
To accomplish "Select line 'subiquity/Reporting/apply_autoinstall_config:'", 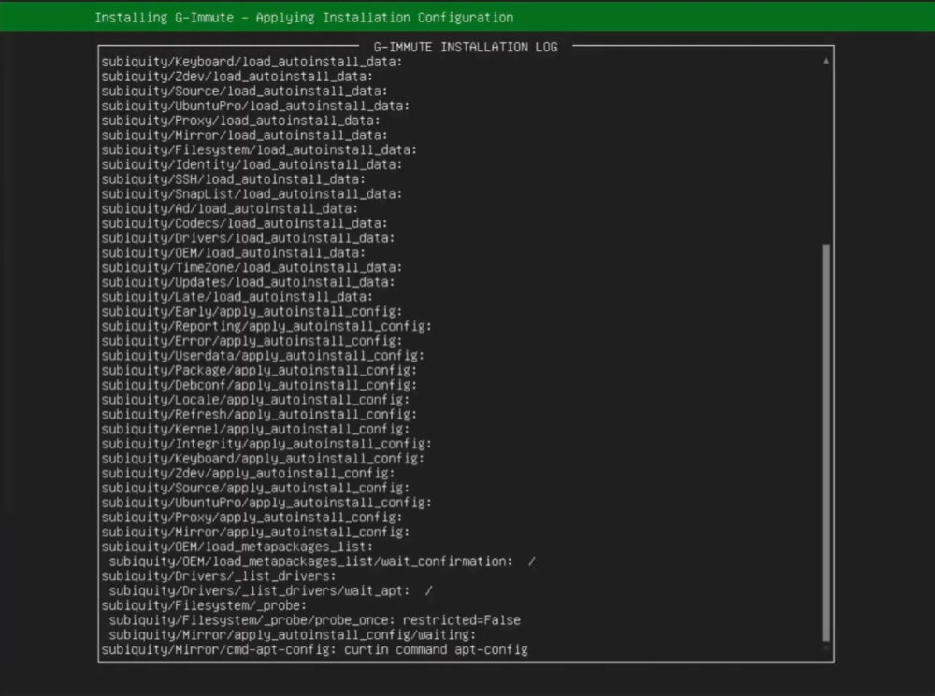I will (x=266, y=327).
